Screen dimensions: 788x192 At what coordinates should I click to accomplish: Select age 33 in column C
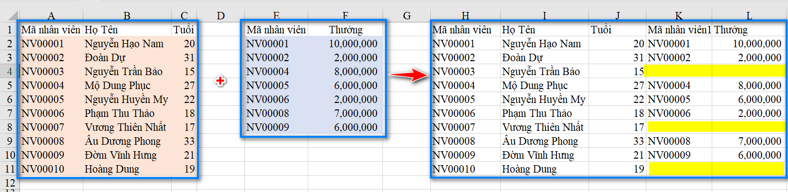(189, 141)
